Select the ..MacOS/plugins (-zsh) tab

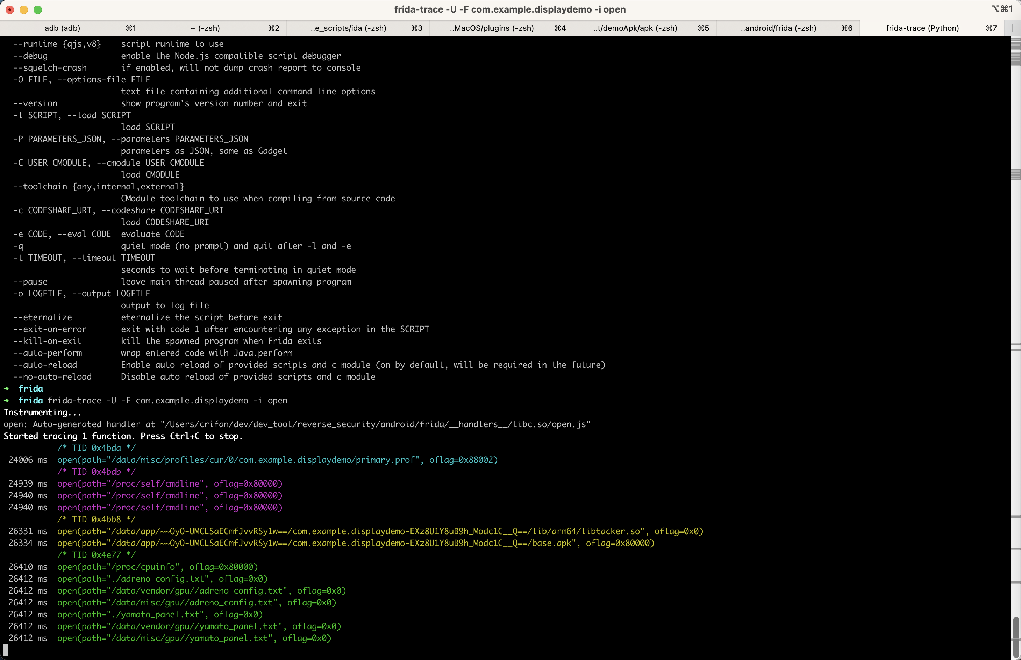pos(501,28)
